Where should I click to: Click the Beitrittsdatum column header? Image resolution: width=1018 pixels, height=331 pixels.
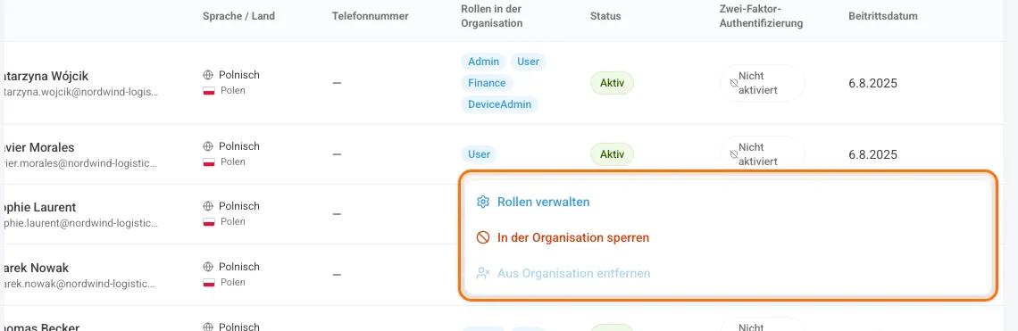point(883,16)
